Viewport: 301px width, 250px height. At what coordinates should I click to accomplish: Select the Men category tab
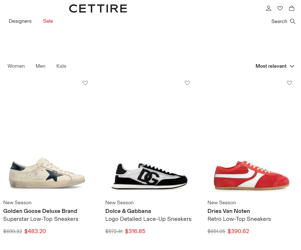pos(41,66)
